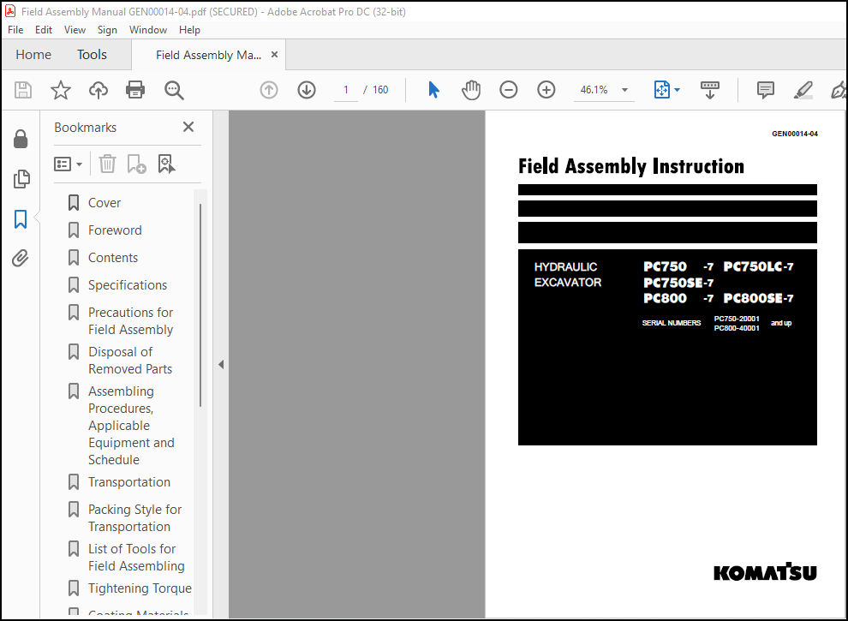Viewport: 848px width, 621px height.
Task: Switch to the Home tab
Action: (x=33, y=55)
